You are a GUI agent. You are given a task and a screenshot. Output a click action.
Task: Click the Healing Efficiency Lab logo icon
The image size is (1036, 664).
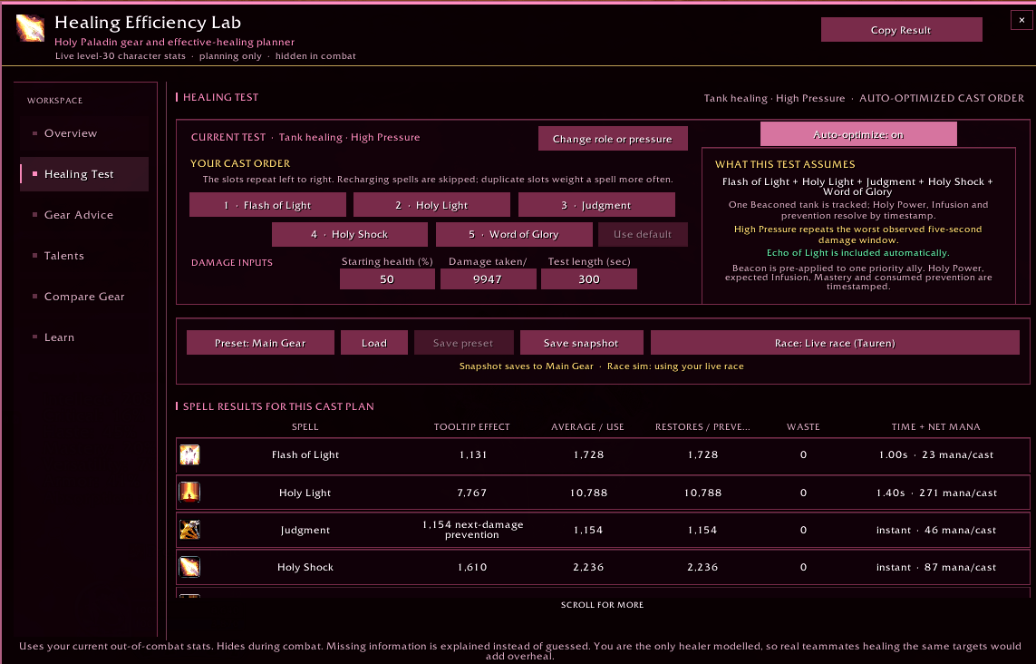pyautogui.click(x=31, y=28)
